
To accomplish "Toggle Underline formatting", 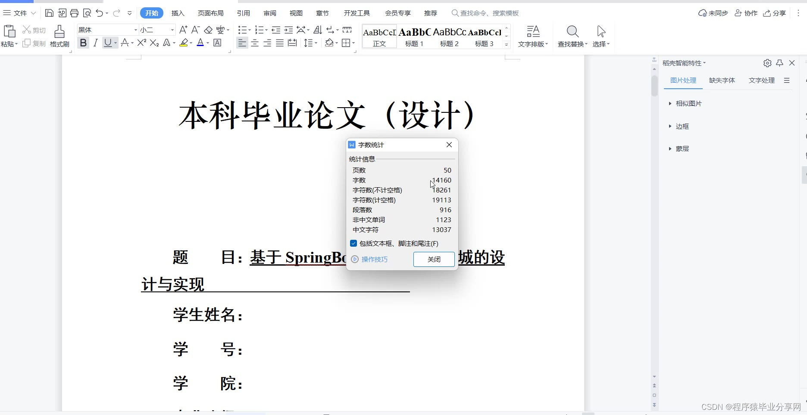I will [108, 43].
